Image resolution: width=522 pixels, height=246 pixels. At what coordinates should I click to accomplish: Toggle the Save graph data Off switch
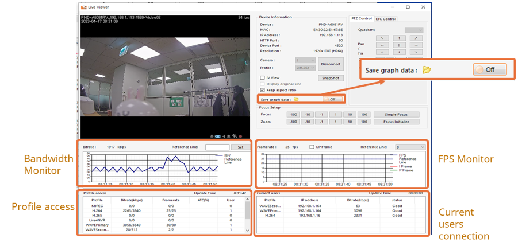(x=332, y=99)
